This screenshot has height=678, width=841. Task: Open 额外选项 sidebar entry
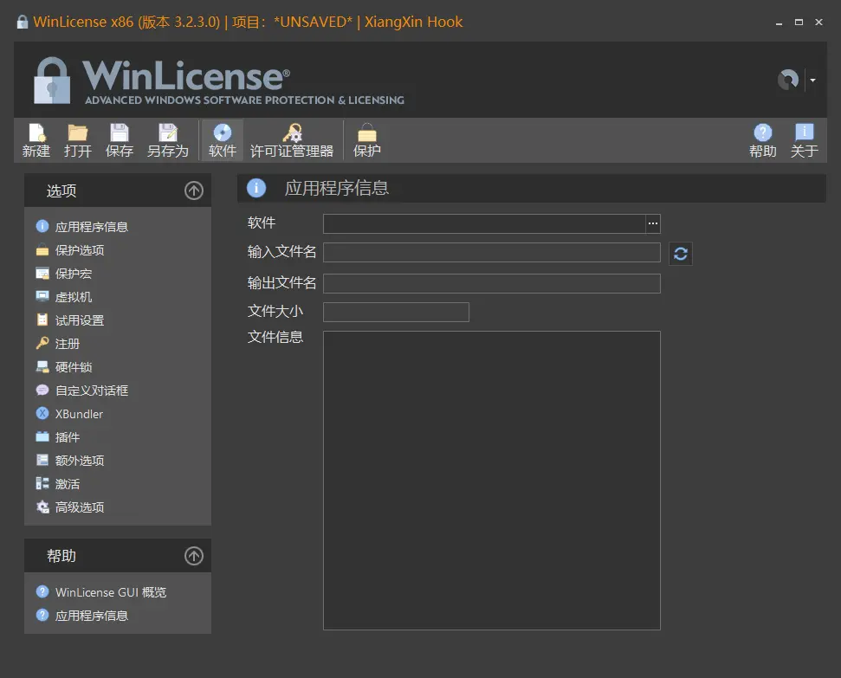(x=70, y=460)
